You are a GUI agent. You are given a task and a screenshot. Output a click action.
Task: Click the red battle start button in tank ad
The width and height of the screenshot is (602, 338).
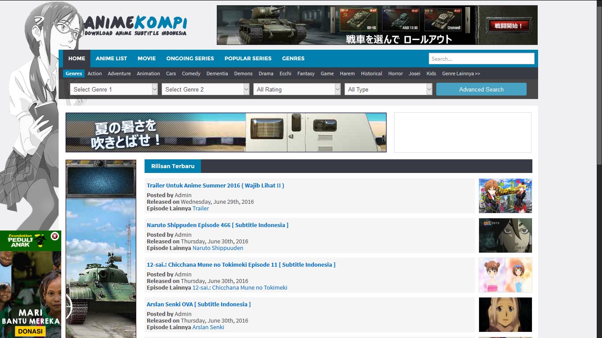508,26
